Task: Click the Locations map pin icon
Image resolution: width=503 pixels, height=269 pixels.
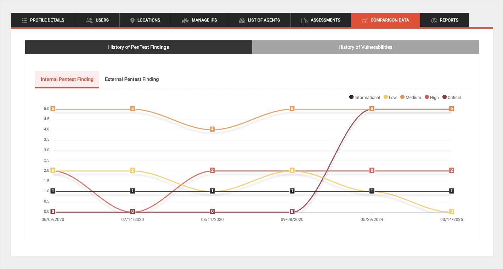Action: (132, 20)
